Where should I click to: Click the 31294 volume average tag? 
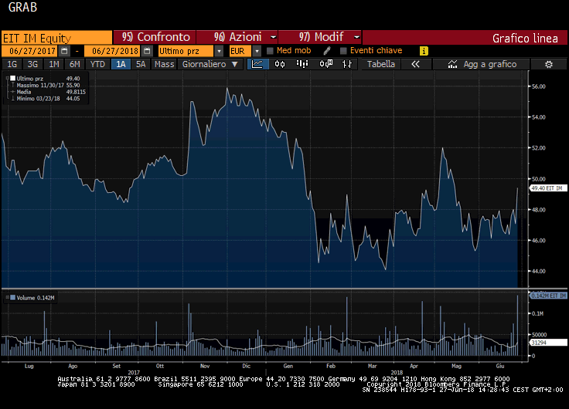548,343
